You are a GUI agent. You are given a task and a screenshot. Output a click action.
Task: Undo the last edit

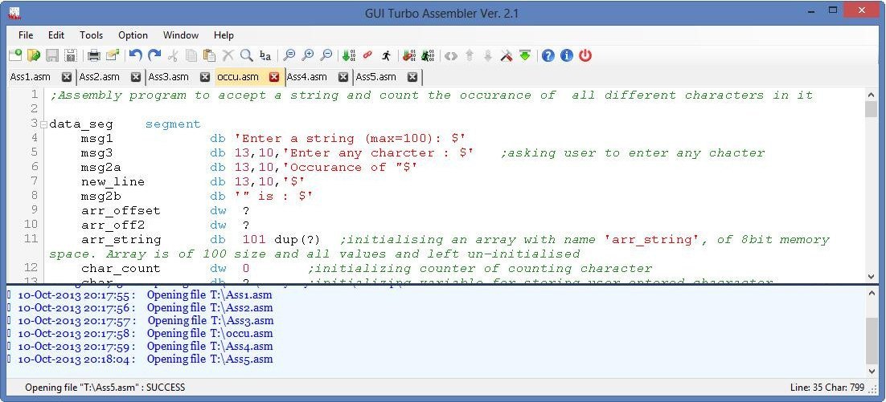tap(135, 55)
